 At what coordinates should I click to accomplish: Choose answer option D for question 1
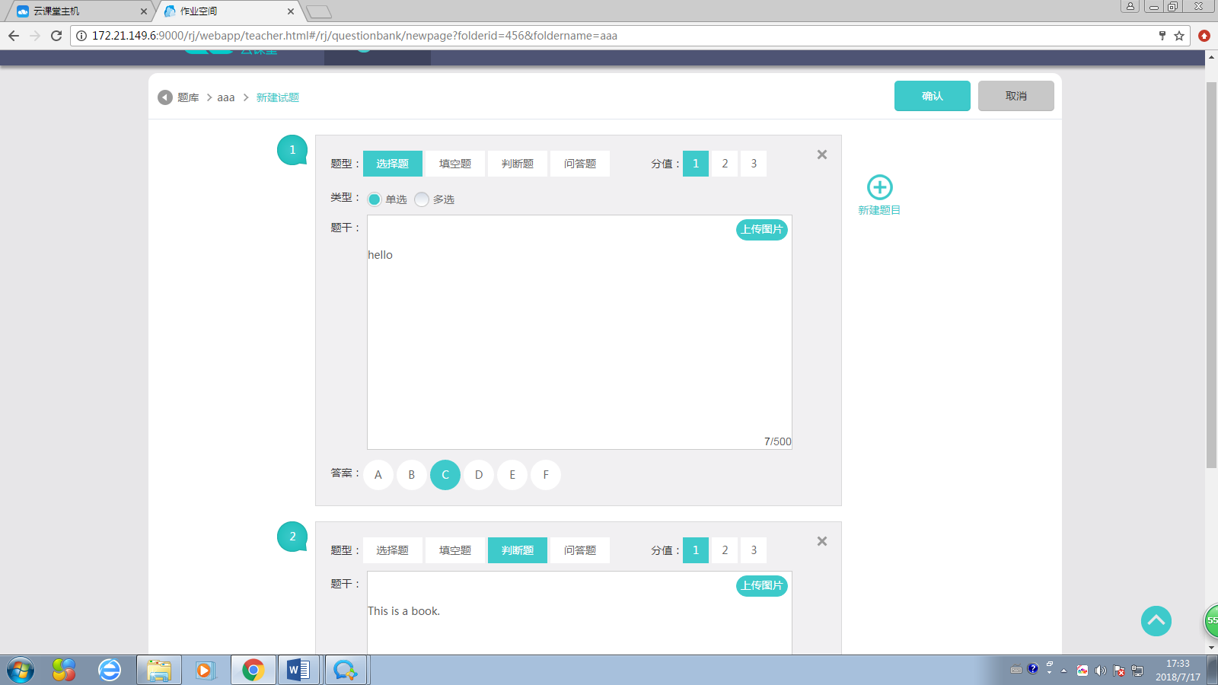[x=479, y=475]
